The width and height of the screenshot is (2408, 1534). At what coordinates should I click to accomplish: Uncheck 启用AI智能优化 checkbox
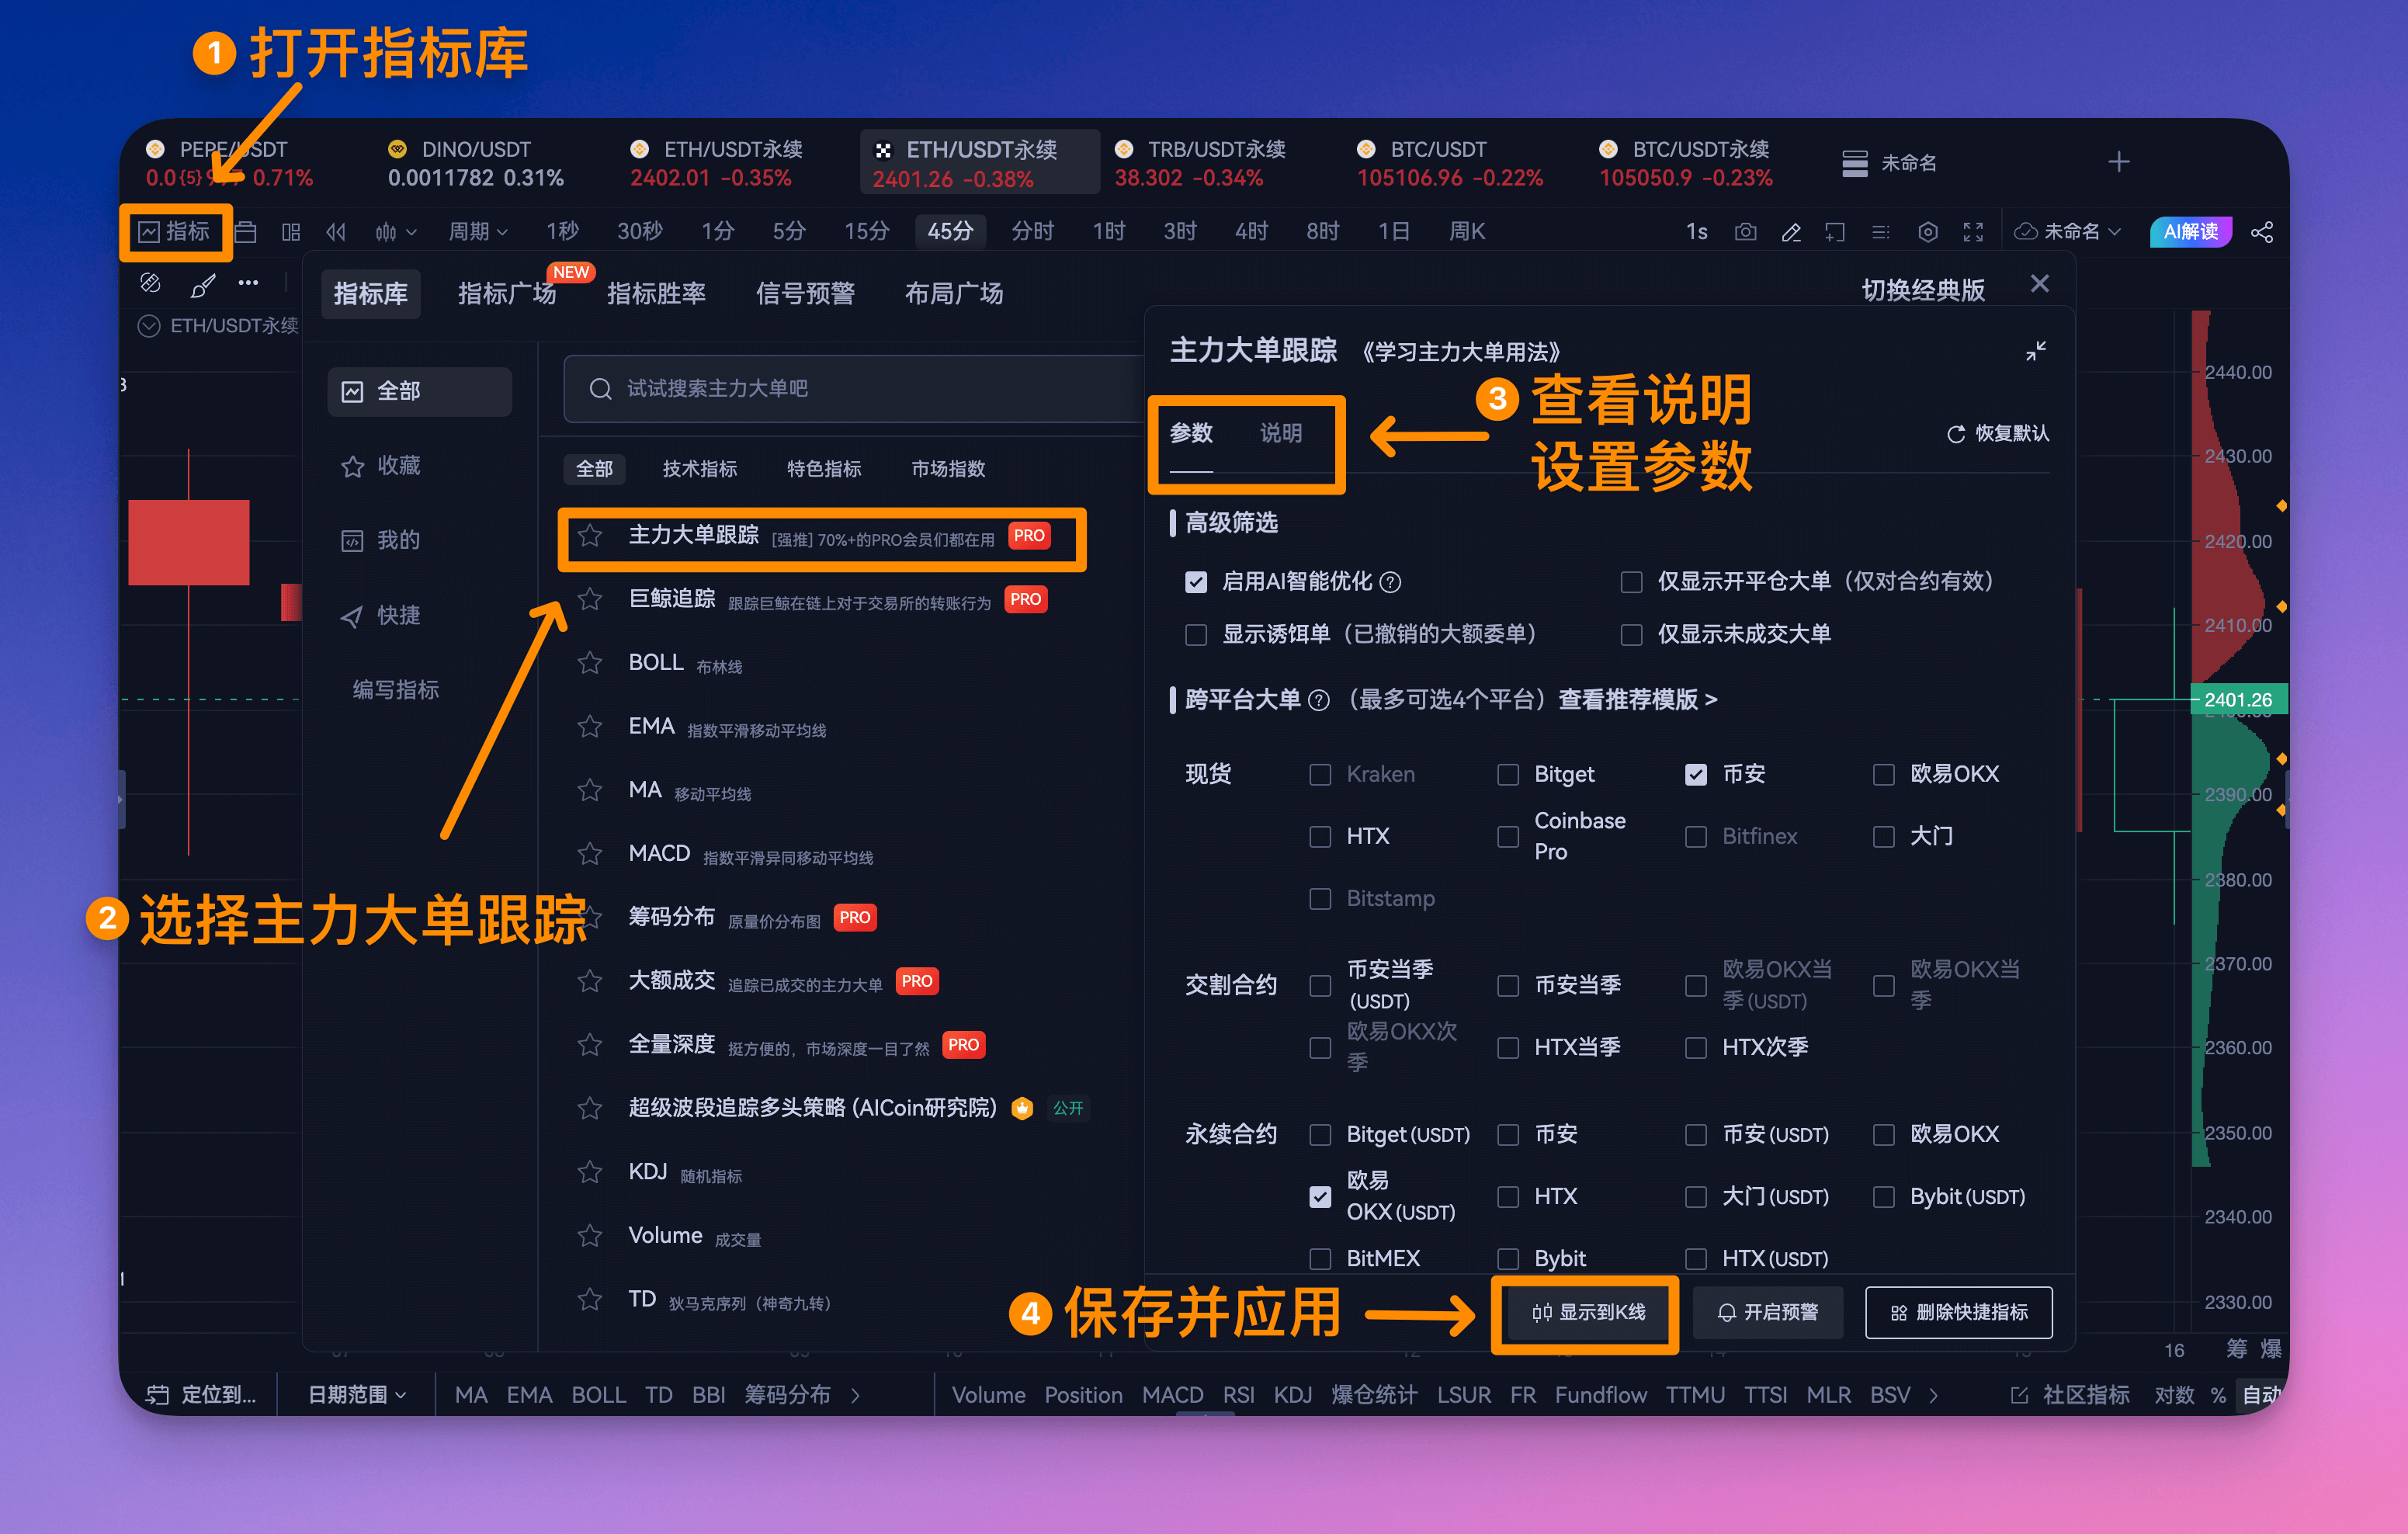(1196, 582)
